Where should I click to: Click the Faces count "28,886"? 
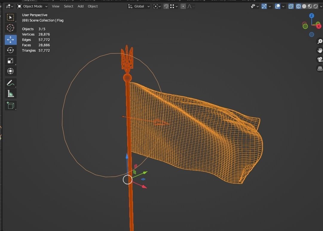[x=44, y=45]
